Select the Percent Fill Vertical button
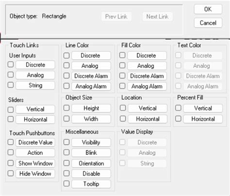The width and height of the screenshot is (230, 196). [x=203, y=108]
